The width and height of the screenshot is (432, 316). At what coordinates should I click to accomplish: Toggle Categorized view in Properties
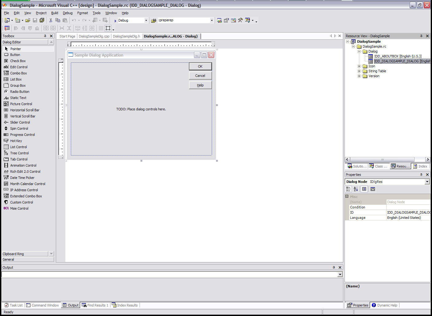coord(349,189)
